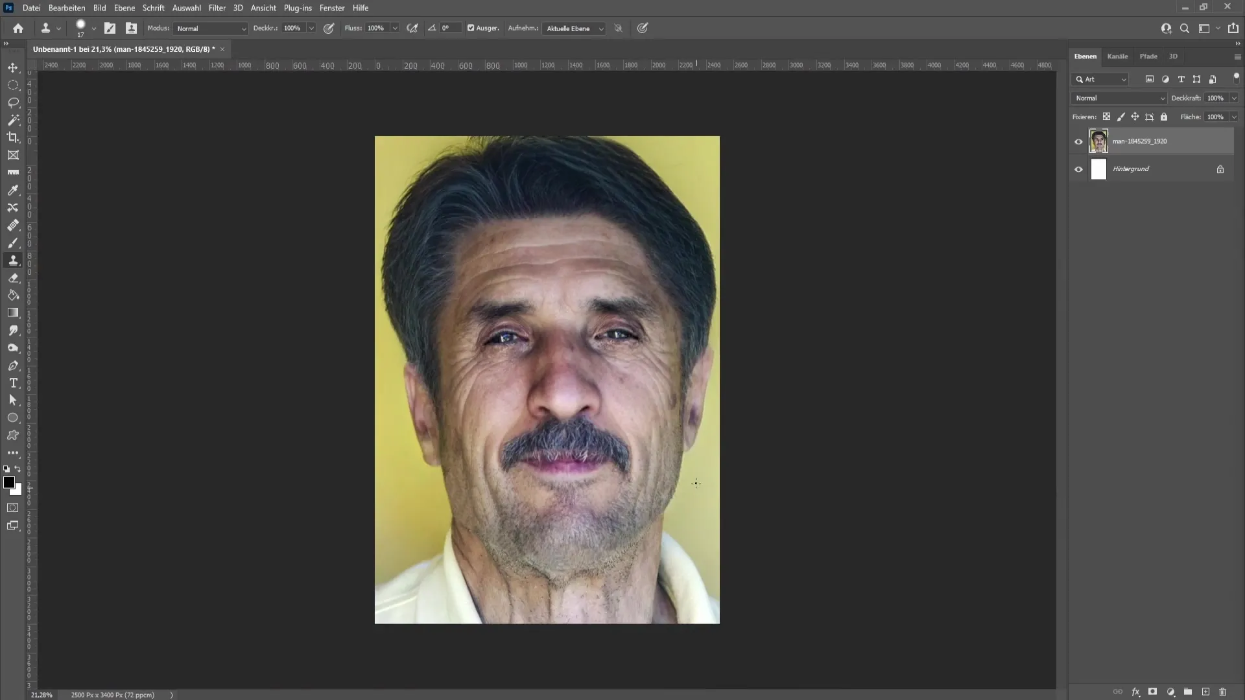Open the Bearbeiten menu
Screen dimensions: 1245x700
pyautogui.click(x=67, y=8)
